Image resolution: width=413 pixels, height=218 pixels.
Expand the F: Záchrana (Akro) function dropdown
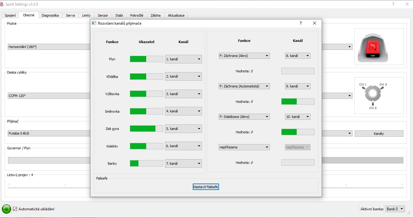244,56
